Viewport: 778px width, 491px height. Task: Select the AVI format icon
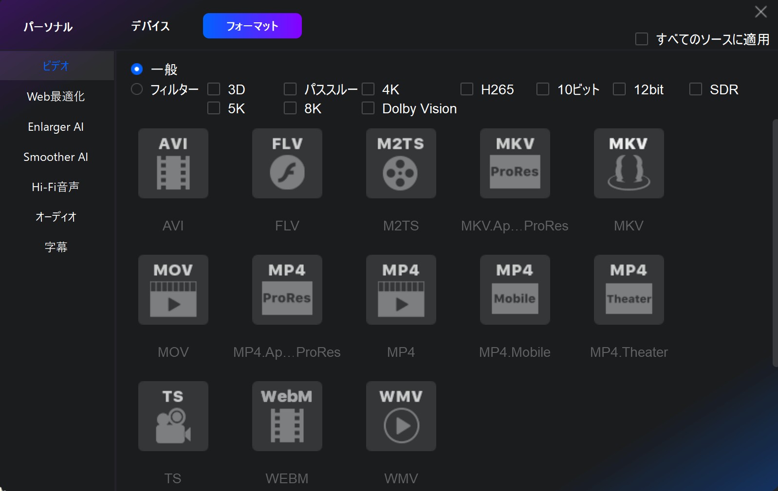tap(173, 163)
